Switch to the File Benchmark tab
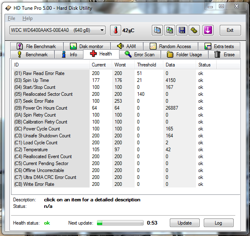 pos(37,46)
